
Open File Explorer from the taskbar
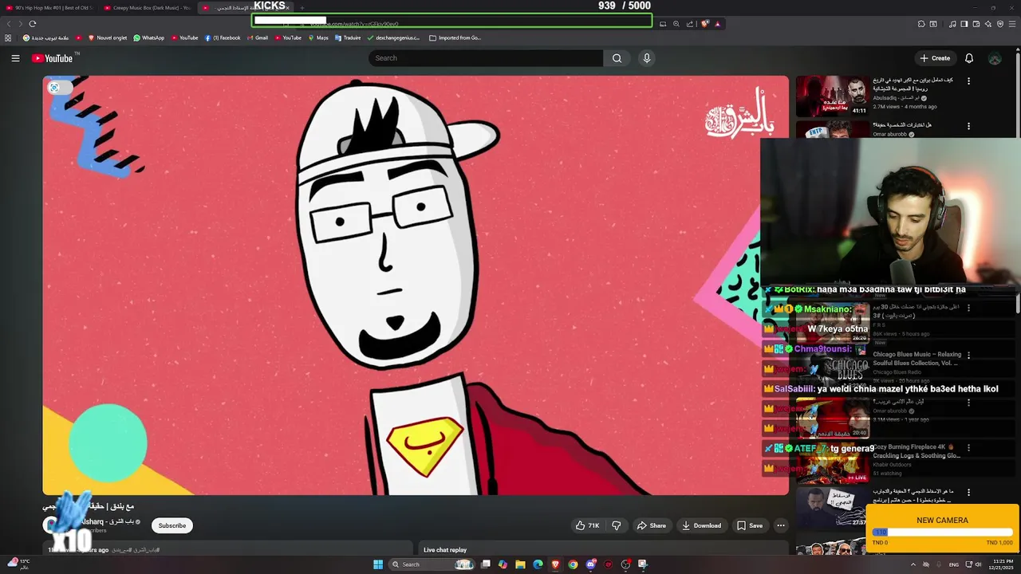click(x=520, y=564)
